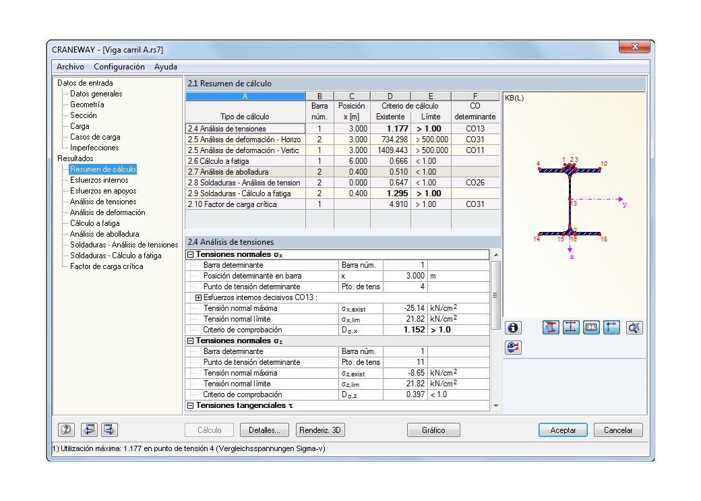The image size is (701, 501).
Task: Toggle the 3D I-beam section view icon
Action: coord(551,328)
